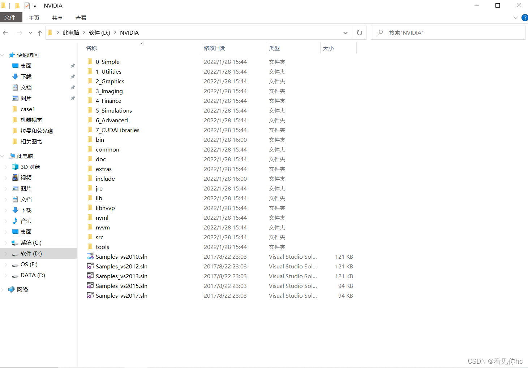The height and width of the screenshot is (368, 528).
Task: Select the 5_Simulations folder name
Action: click(x=114, y=110)
